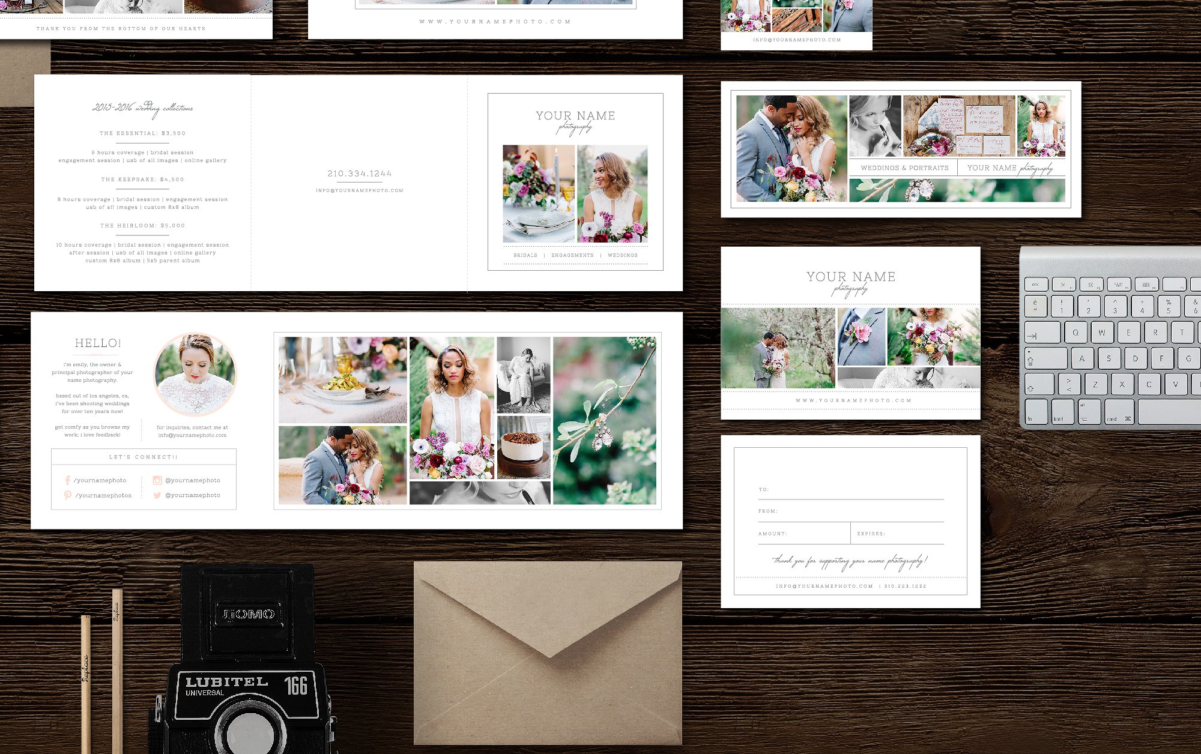Screen dimensions: 1201x754
Task: Click the BRIDALS label on the cover card
Action: point(525,255)
